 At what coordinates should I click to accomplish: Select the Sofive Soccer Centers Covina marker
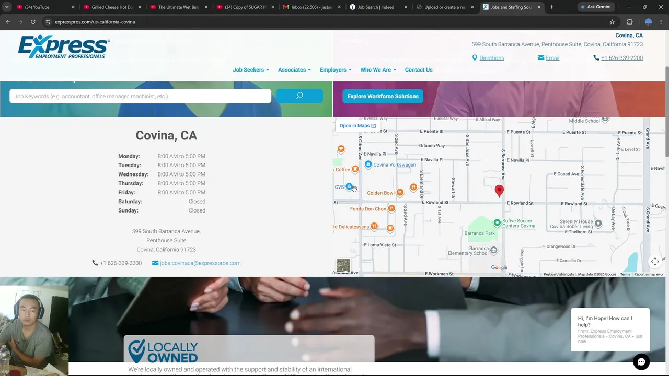coord(497,223)
